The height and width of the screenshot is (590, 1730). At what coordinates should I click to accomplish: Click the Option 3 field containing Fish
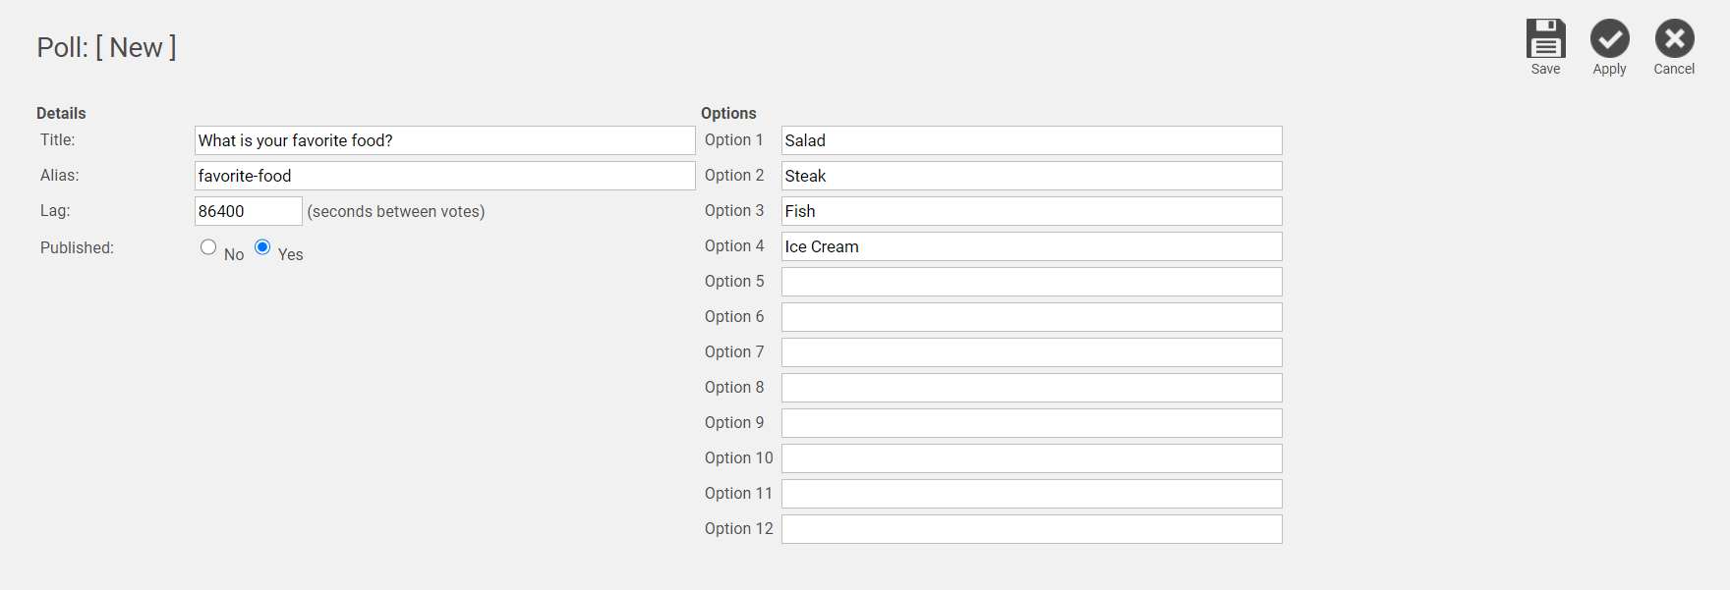pyautogui.click(x=1031, y=211)
